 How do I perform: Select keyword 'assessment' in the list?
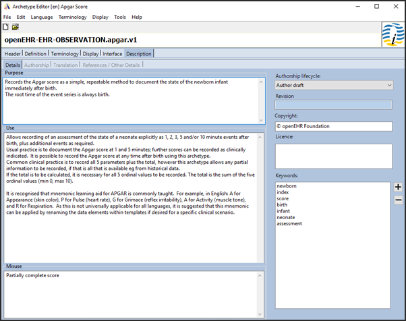click(x=289, y=224)
